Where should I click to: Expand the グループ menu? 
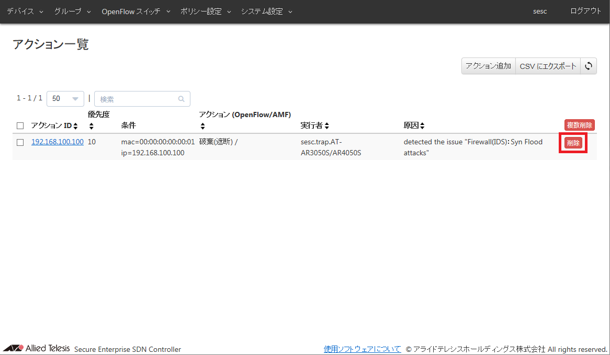[x=72, y=12]
